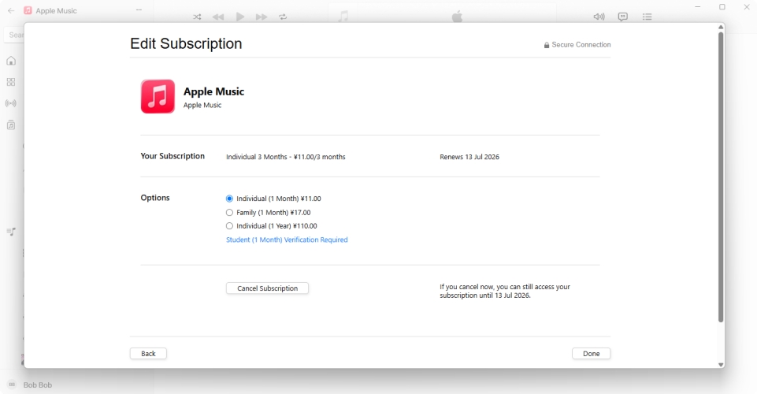Click the music note now-playing artwork
The image size is (757, 394).
tap(343, 17)
